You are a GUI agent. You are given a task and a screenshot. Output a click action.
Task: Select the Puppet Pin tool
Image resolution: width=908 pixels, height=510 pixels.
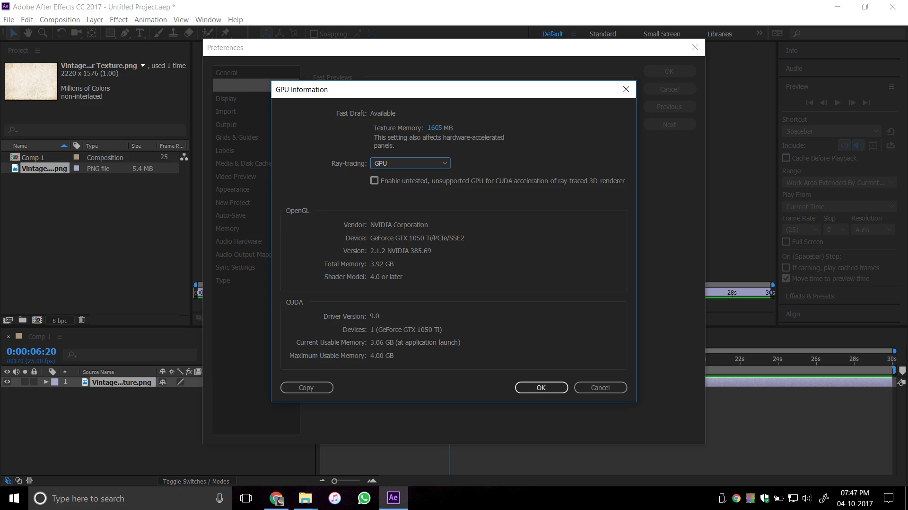click(226, 33)
